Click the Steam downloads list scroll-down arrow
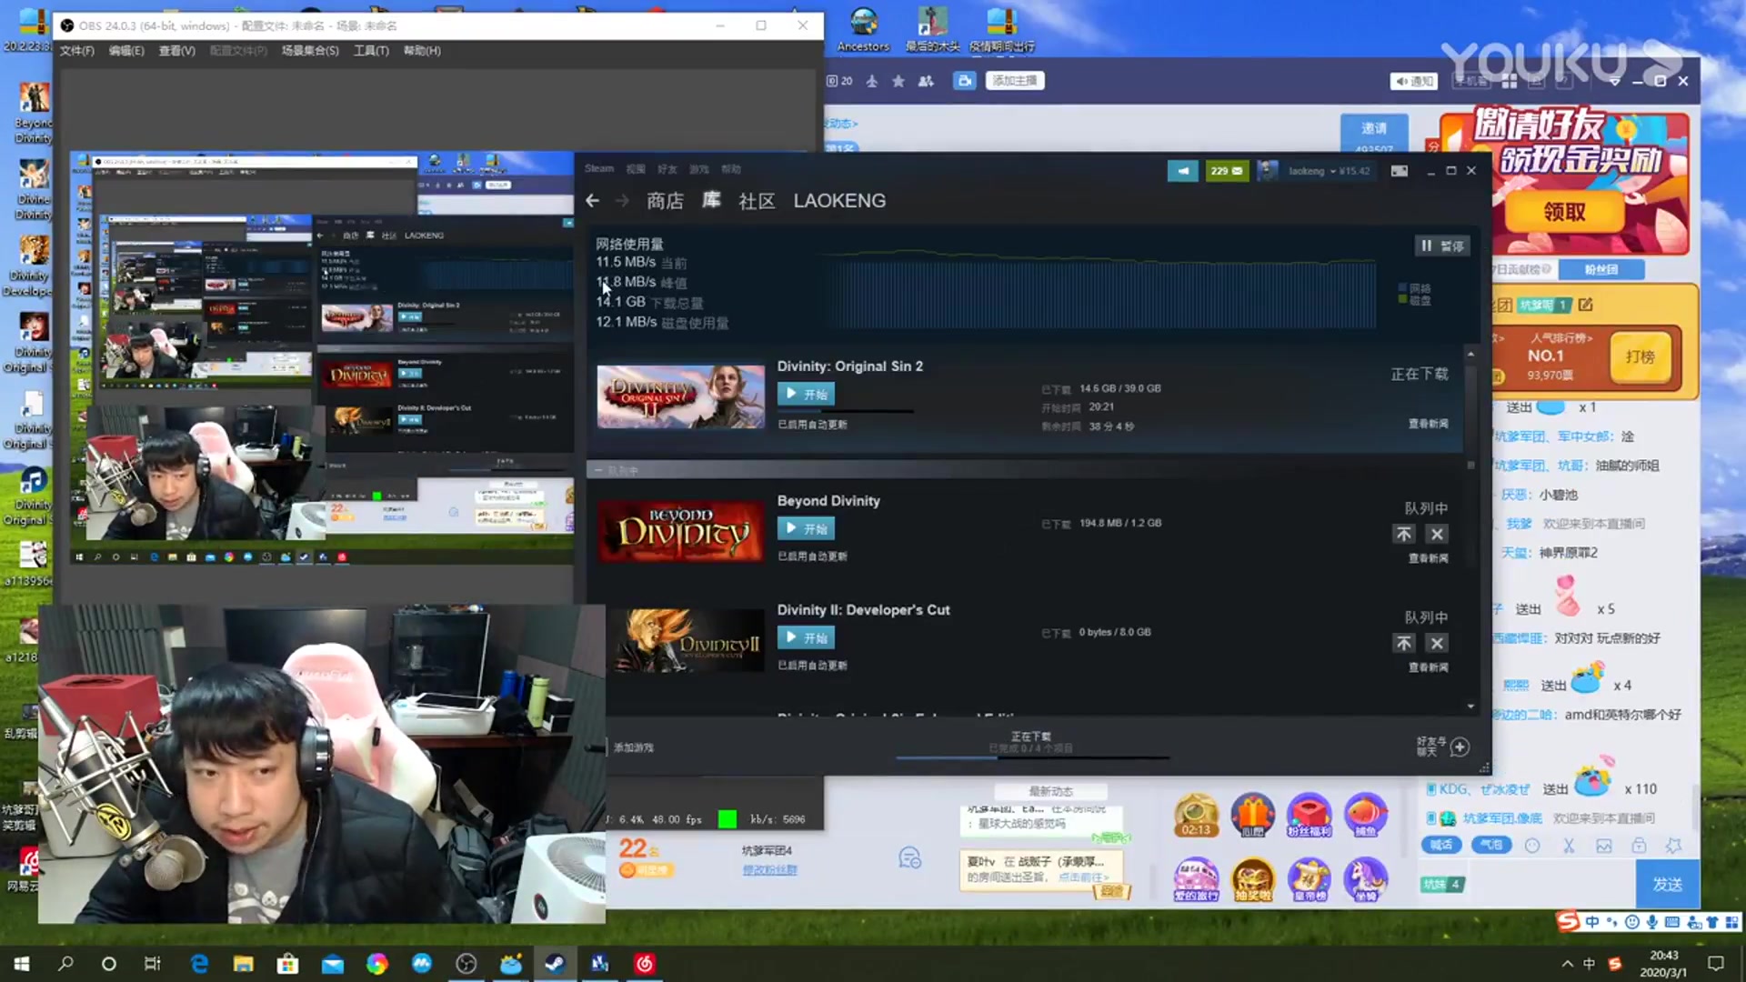Viewport: 1746px width, 982px height. click(x=1470, y=706)
